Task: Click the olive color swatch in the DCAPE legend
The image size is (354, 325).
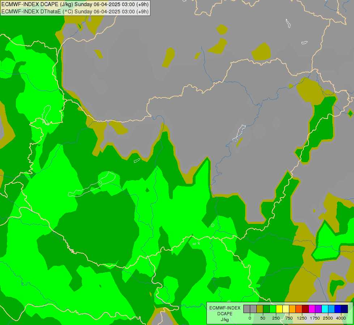Action: 260,309
